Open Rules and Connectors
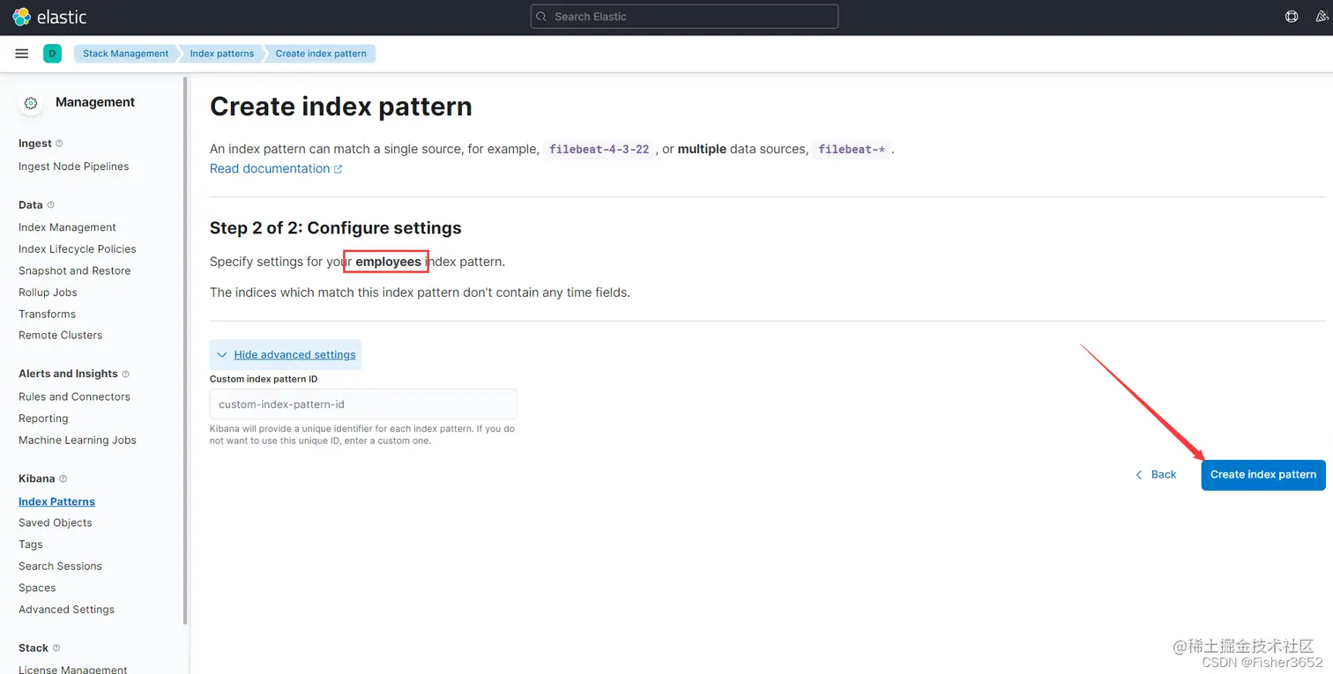Viewport: 1333px width, 674px height. (74, 397)
